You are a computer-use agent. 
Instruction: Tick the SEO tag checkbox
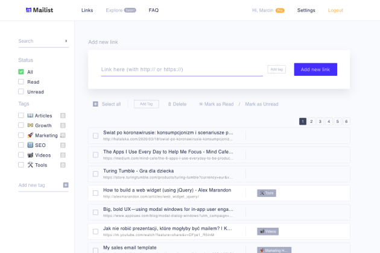(21, 145)
